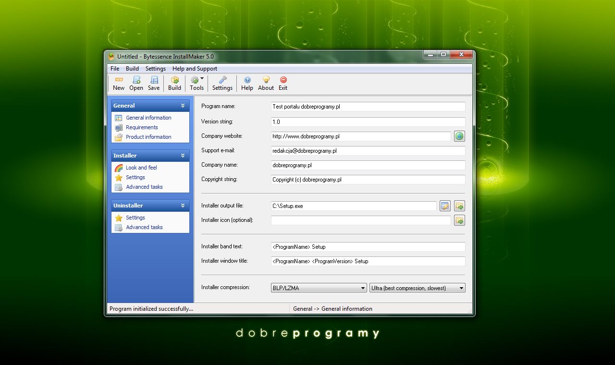The width and height of the screenshot is (615, 365).
Task: Click the Copyright string input field
Action: click(368, 180)
